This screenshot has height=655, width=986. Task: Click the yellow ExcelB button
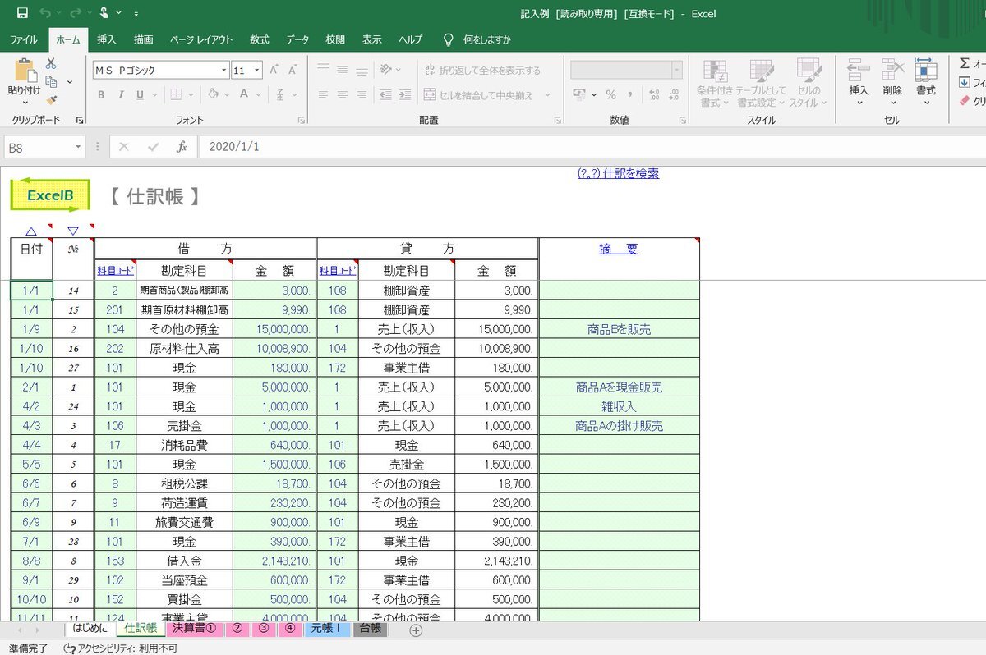(50, 195)
